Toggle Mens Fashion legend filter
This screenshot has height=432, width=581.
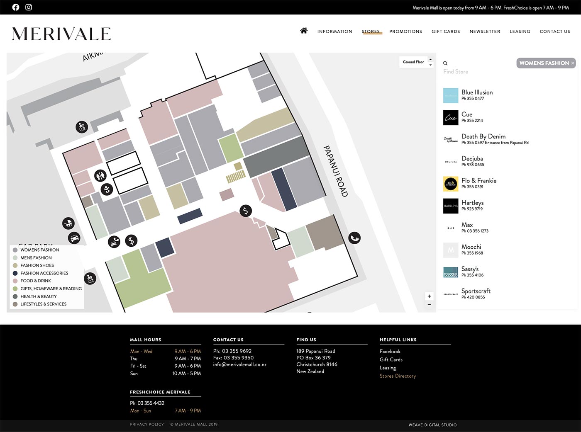point(36,257)
